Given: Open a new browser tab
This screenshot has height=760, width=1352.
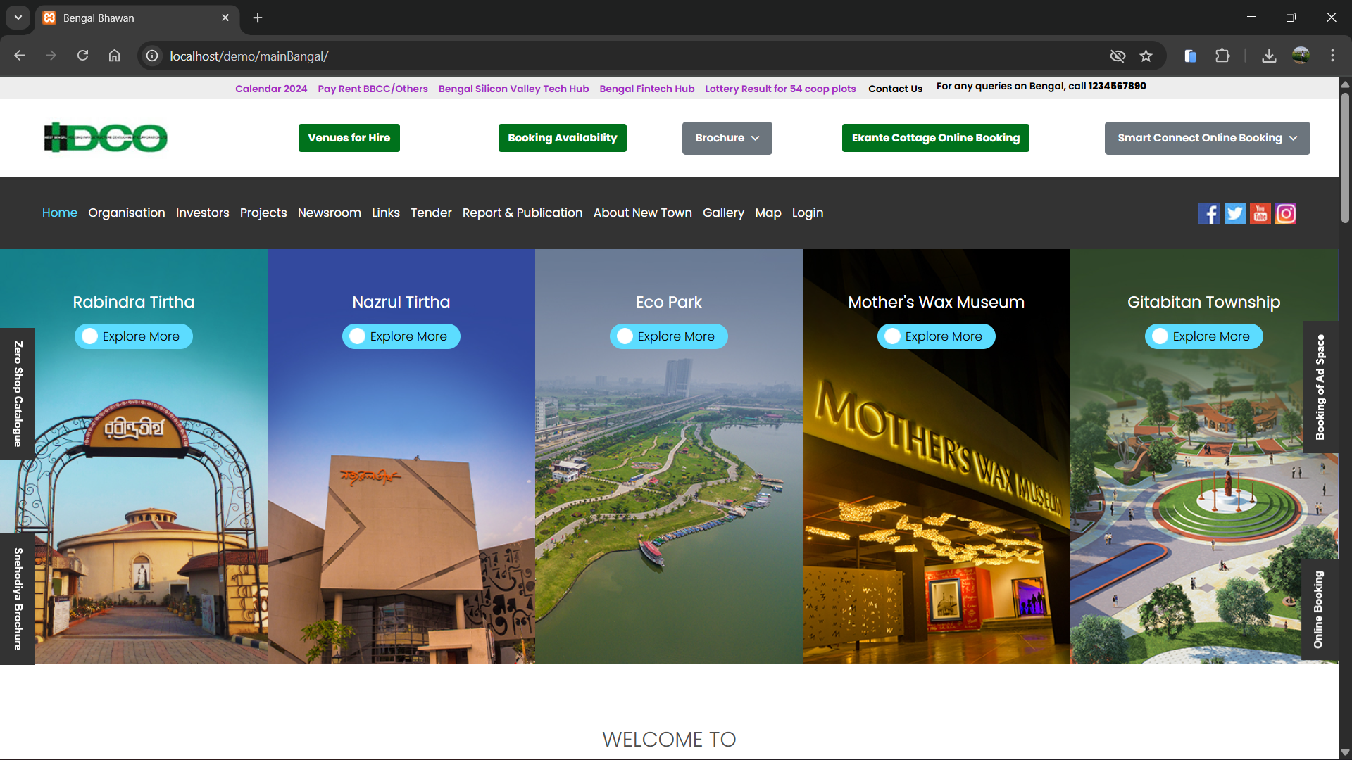Looking at the screenshot, I should (x=258, y=18).
